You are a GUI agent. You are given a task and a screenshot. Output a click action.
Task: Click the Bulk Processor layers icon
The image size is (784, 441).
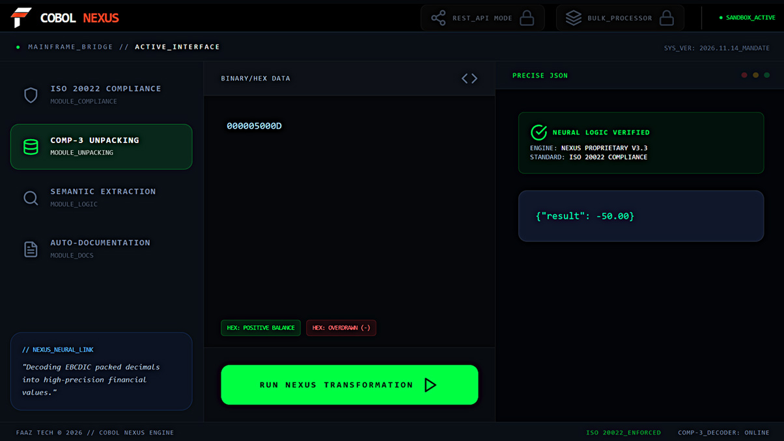[x=574, y=18]
